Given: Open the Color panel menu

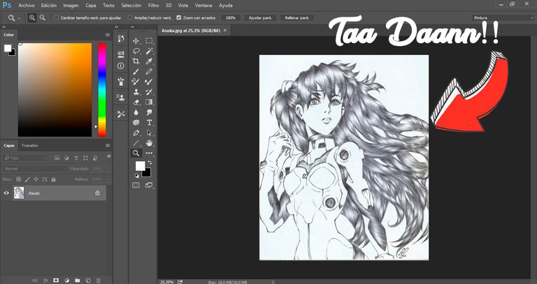Looking at the screenshot, I should [x=108, y=34].
